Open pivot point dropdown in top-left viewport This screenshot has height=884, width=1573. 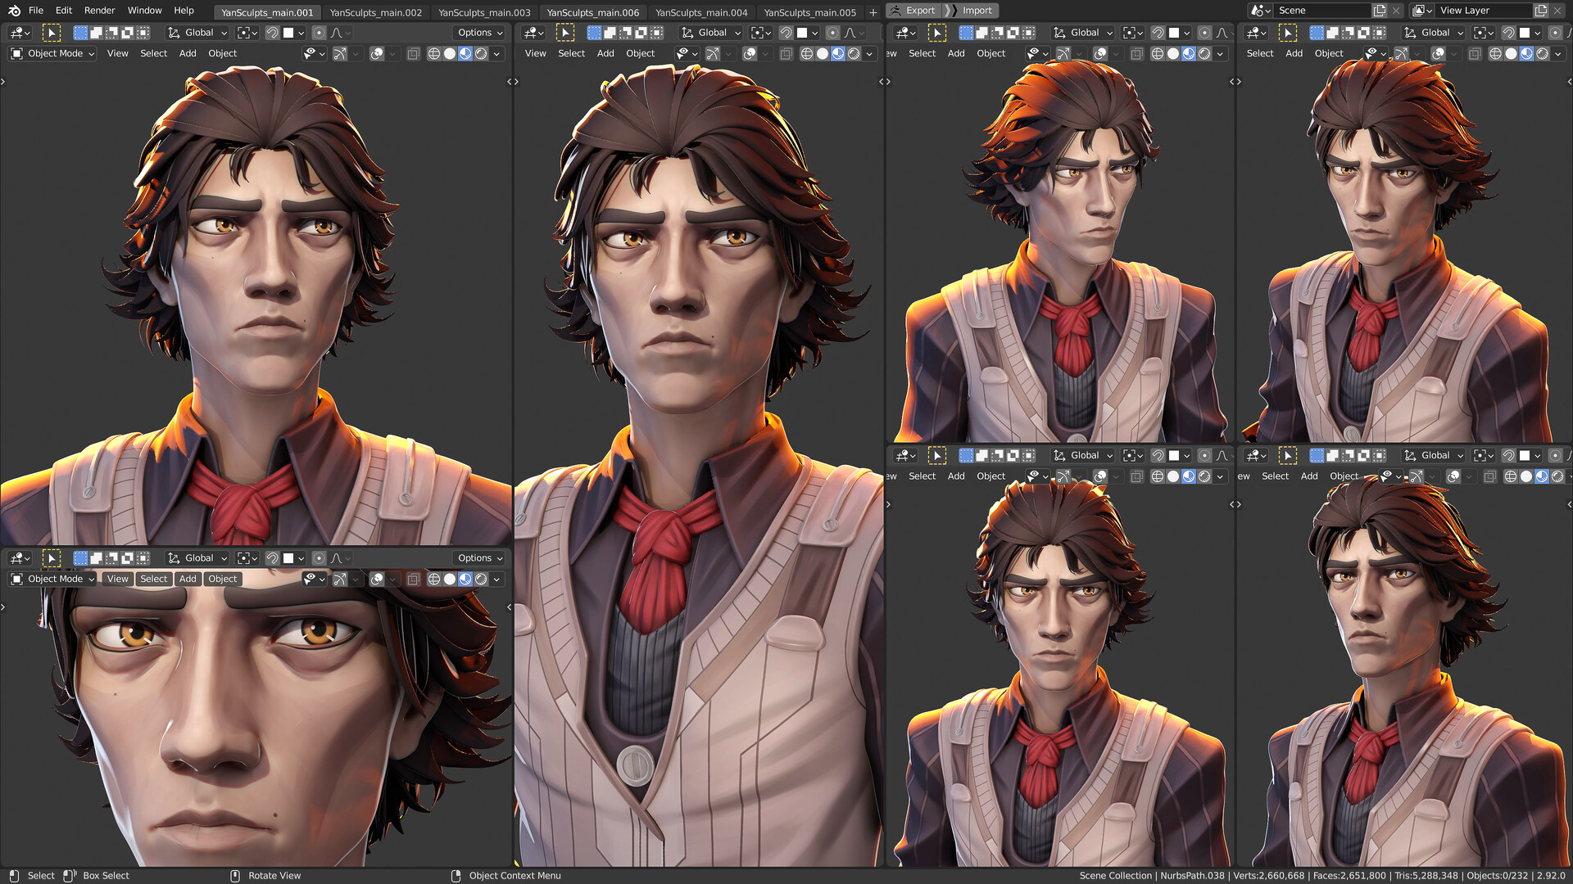coord(247,33)
